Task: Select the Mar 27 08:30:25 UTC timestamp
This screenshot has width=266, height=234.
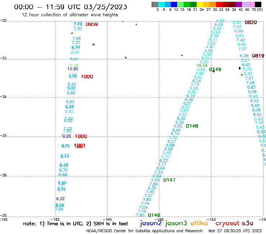Action: [x=235, y=231]
